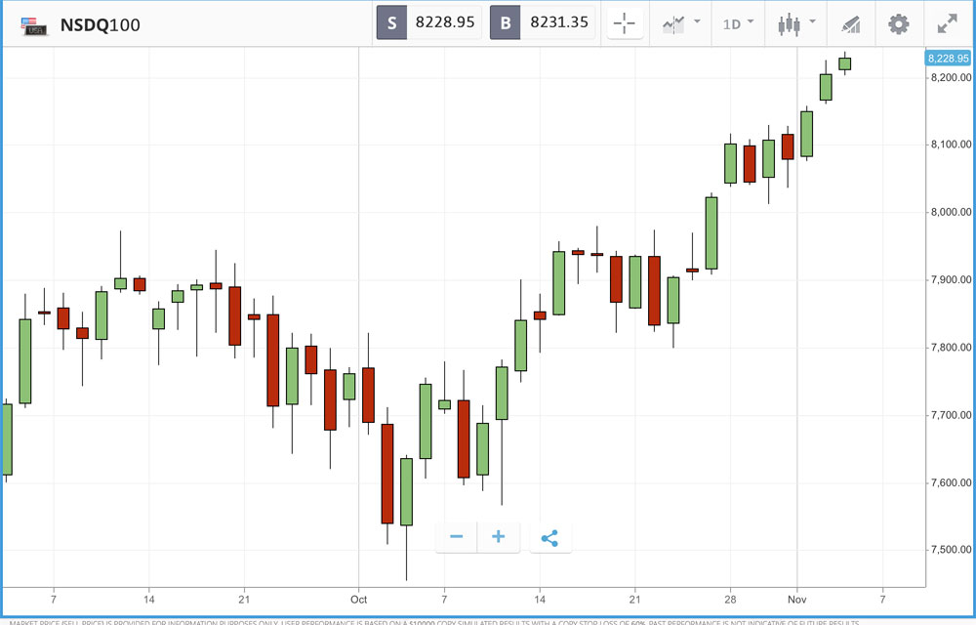Click the NSDQ100 instrument title
Viewport: 976px width, 625px height.
[100, 25]
